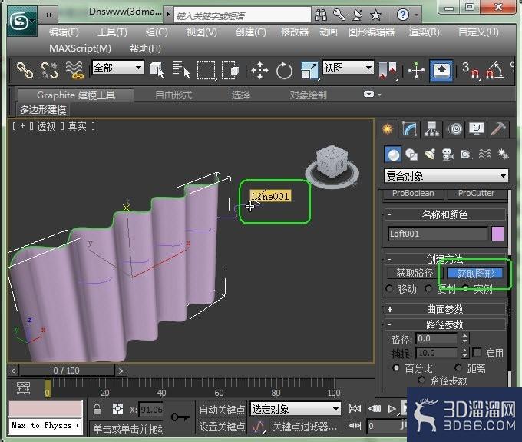This screenshot has height=442, width=522.
Task: Click the 获取图形 button
Action: pyautogui.click(x=475, y=274)
